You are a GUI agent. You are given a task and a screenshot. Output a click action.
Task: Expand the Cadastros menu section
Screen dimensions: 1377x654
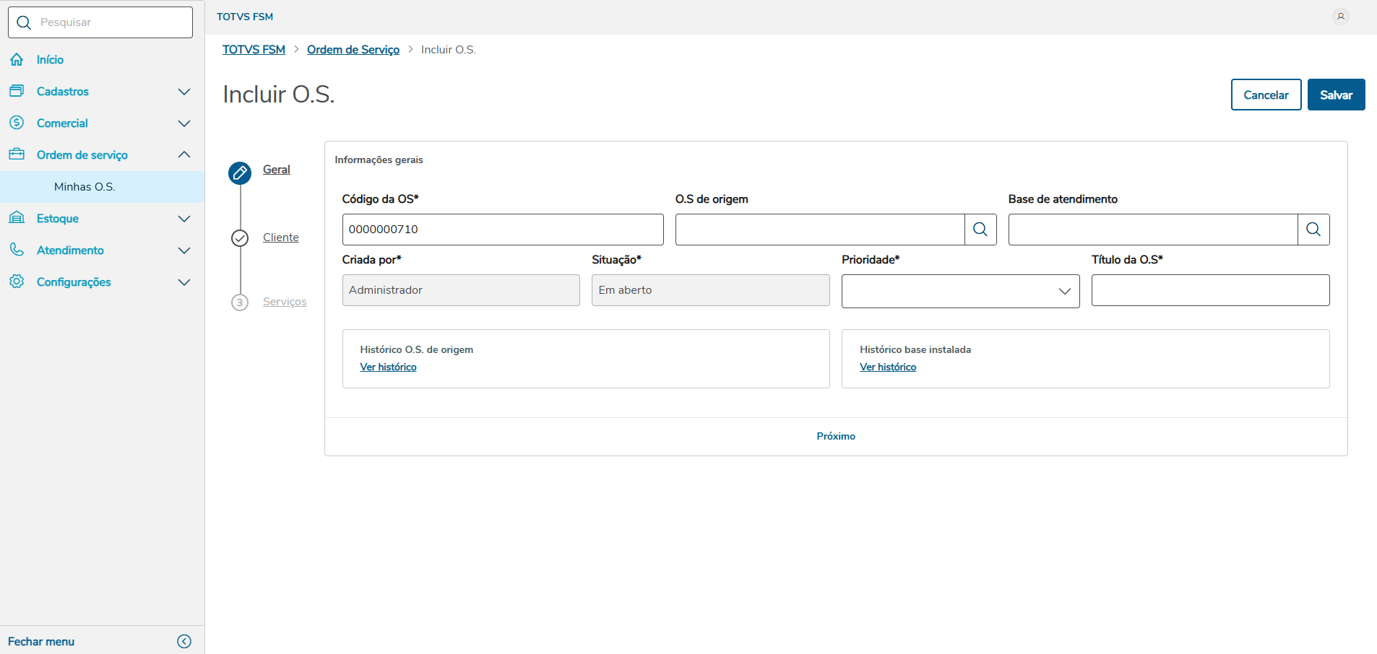tap(184, 92)
